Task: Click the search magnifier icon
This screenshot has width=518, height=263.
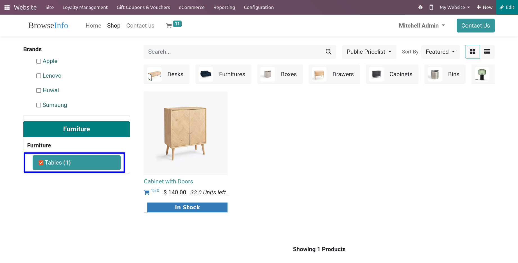Action: click(x=328, y=52)
